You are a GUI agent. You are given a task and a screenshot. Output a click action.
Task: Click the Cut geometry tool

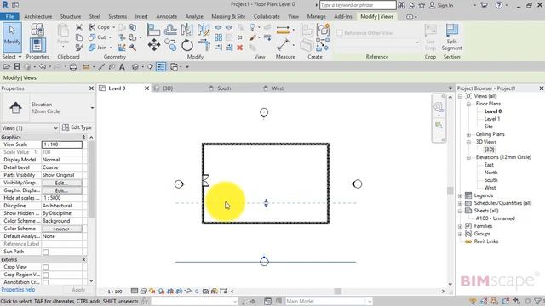tap(97, 37)
